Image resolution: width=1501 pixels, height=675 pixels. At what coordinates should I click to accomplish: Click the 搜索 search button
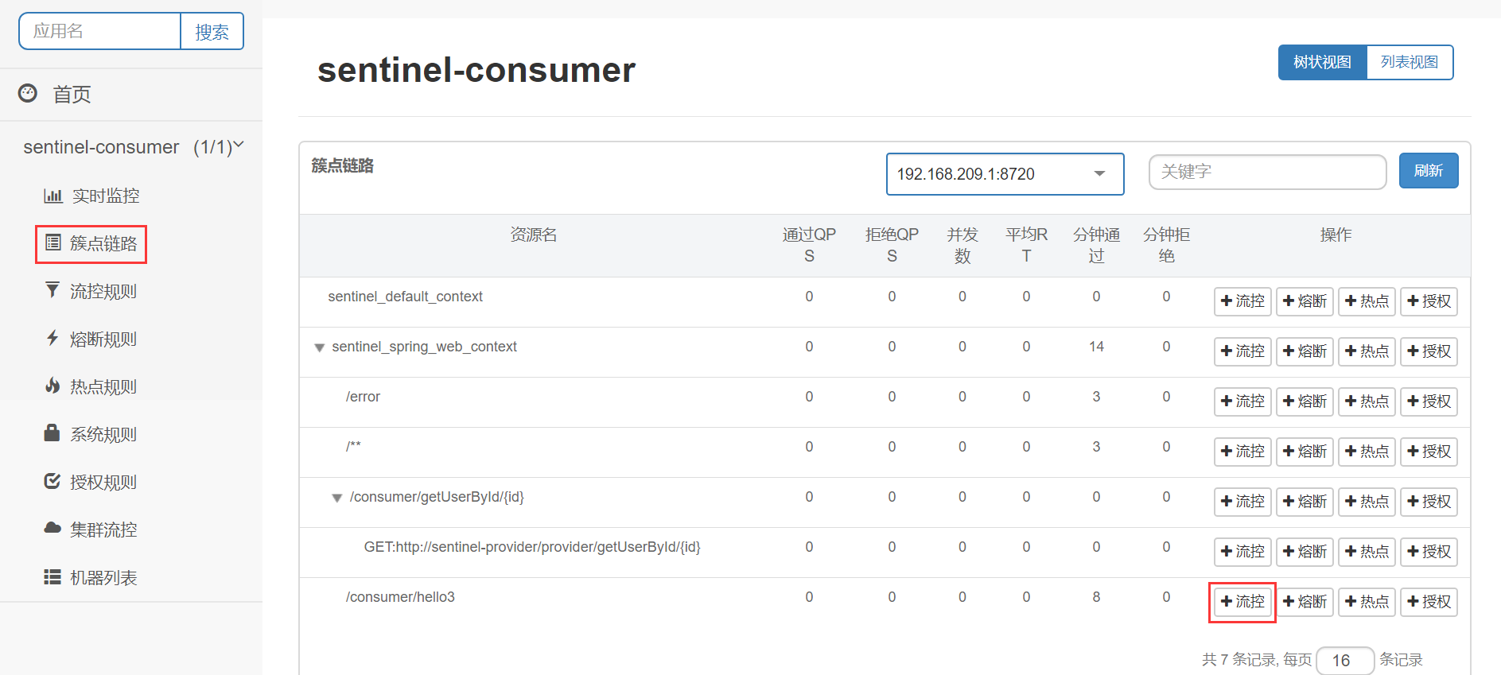pyautogui.click(x=212, y=32)
